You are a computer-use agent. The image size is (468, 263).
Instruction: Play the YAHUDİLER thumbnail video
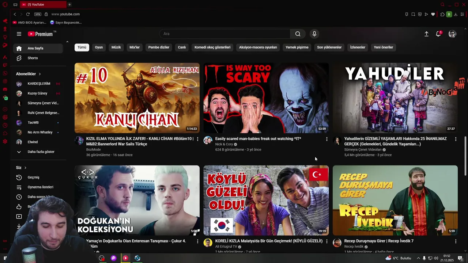pyautogui.click(x=395, y=98)
